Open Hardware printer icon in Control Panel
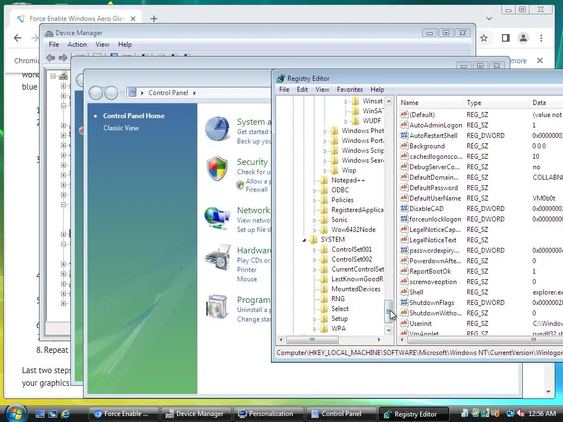The width and height of the screenshot is (563, 422). (218, 257)
